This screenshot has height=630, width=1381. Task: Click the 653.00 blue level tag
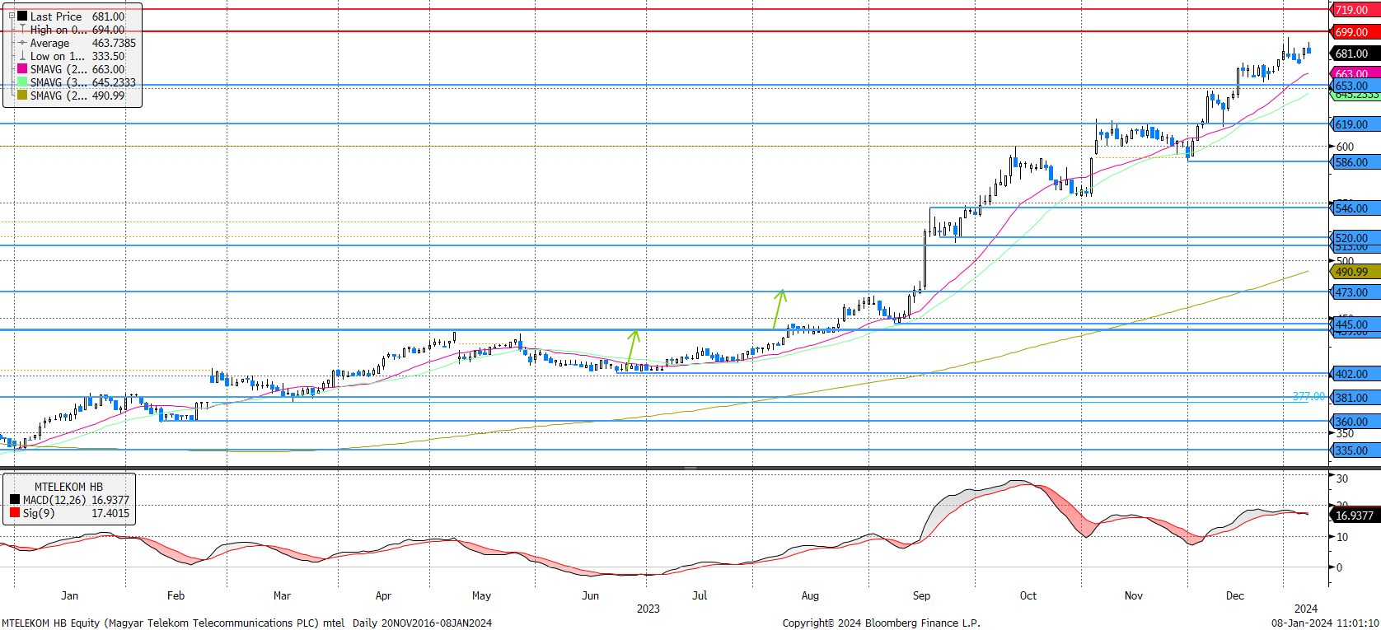tap(1355, 86)
